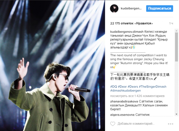Click the Подписаться follow button
The height and width of the screenshot is (131, 179).
(160, 8)
